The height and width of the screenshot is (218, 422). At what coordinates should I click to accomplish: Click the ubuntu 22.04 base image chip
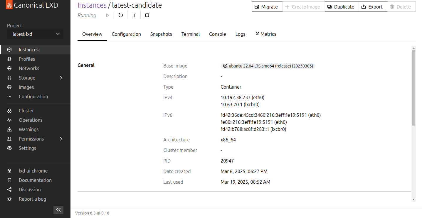coord(268,66)
